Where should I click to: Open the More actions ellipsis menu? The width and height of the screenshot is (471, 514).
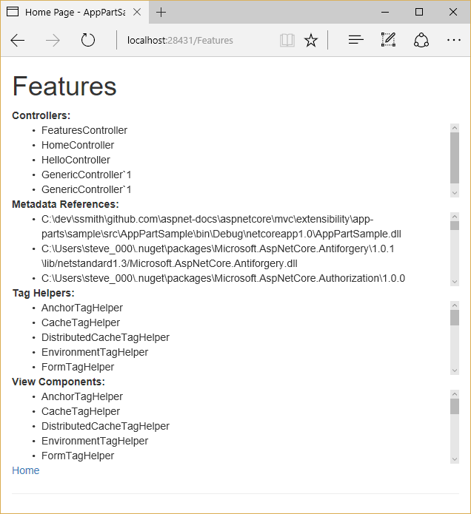pyautogui.click(x=454, y=41)
